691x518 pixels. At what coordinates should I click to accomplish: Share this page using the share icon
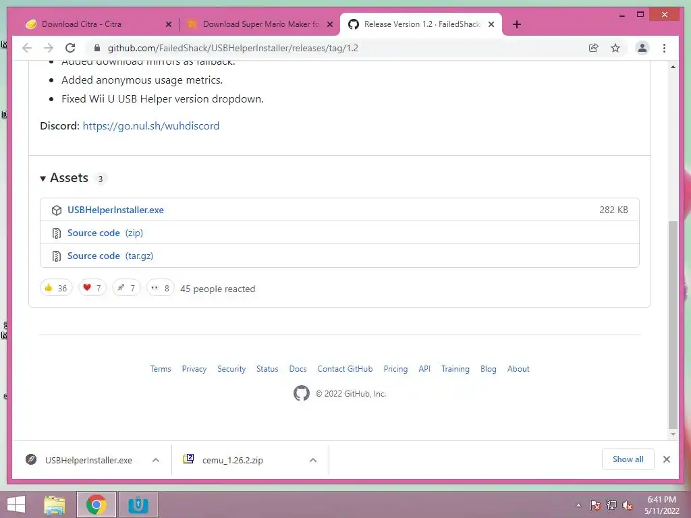click(x=594, y=48)
